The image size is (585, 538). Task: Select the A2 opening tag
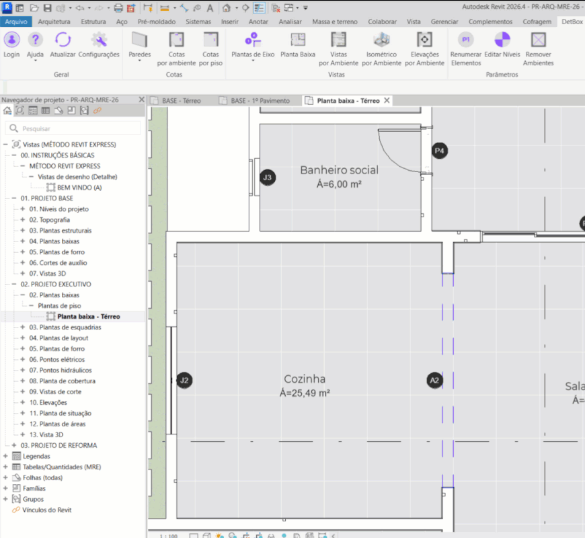coord(434,380)
